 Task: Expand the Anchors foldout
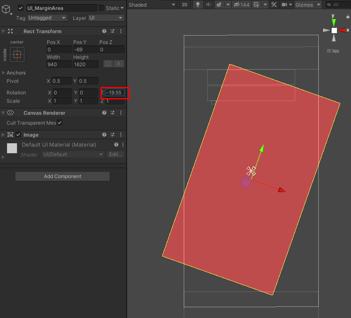(x=3, y=73)
